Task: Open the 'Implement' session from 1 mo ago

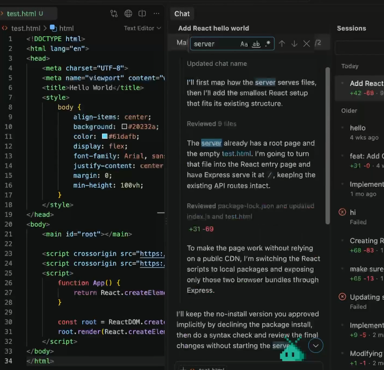Action: click(x=359, y=189)
